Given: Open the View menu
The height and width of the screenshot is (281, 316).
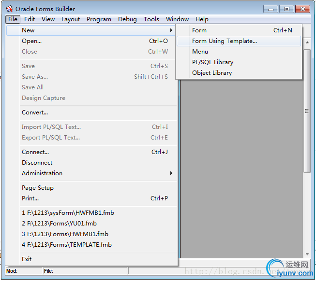Looking at the screenshot, I should pos(48,19).
